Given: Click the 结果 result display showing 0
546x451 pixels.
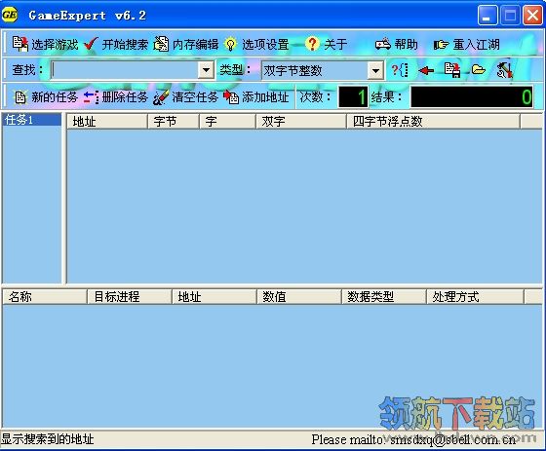Looking at the screenshot, I should (472, 96).
